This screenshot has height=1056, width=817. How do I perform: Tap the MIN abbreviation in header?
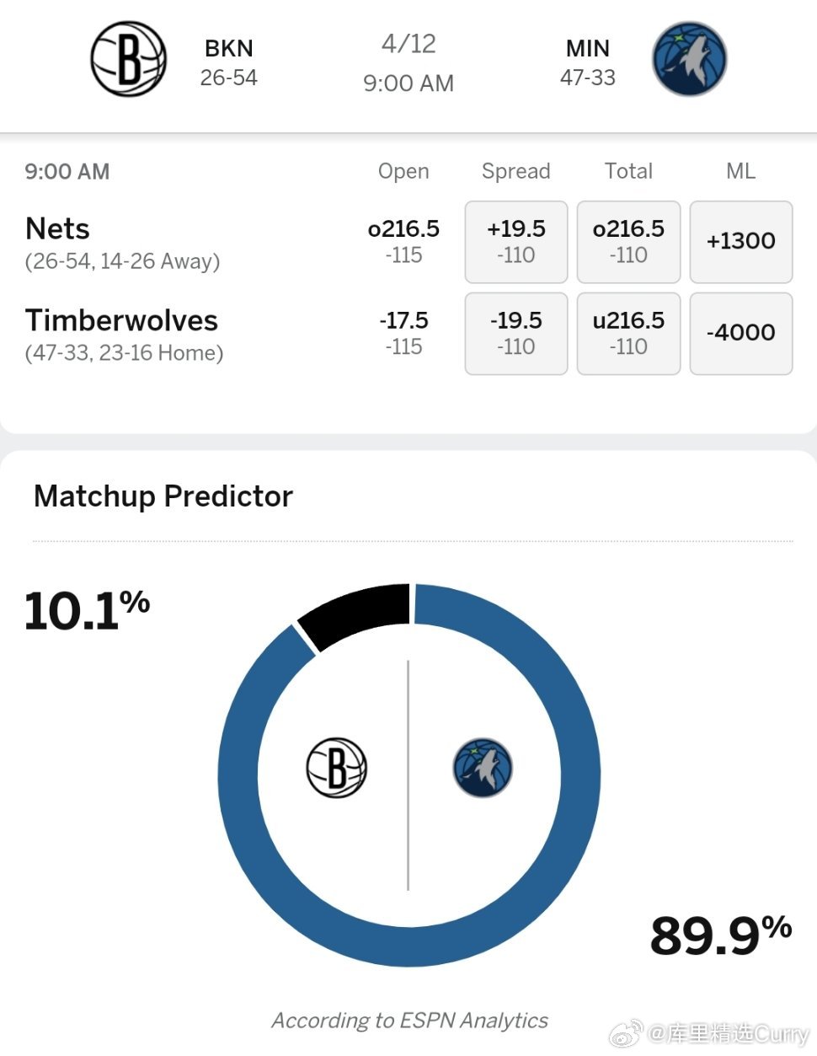(x=588, y=48)
